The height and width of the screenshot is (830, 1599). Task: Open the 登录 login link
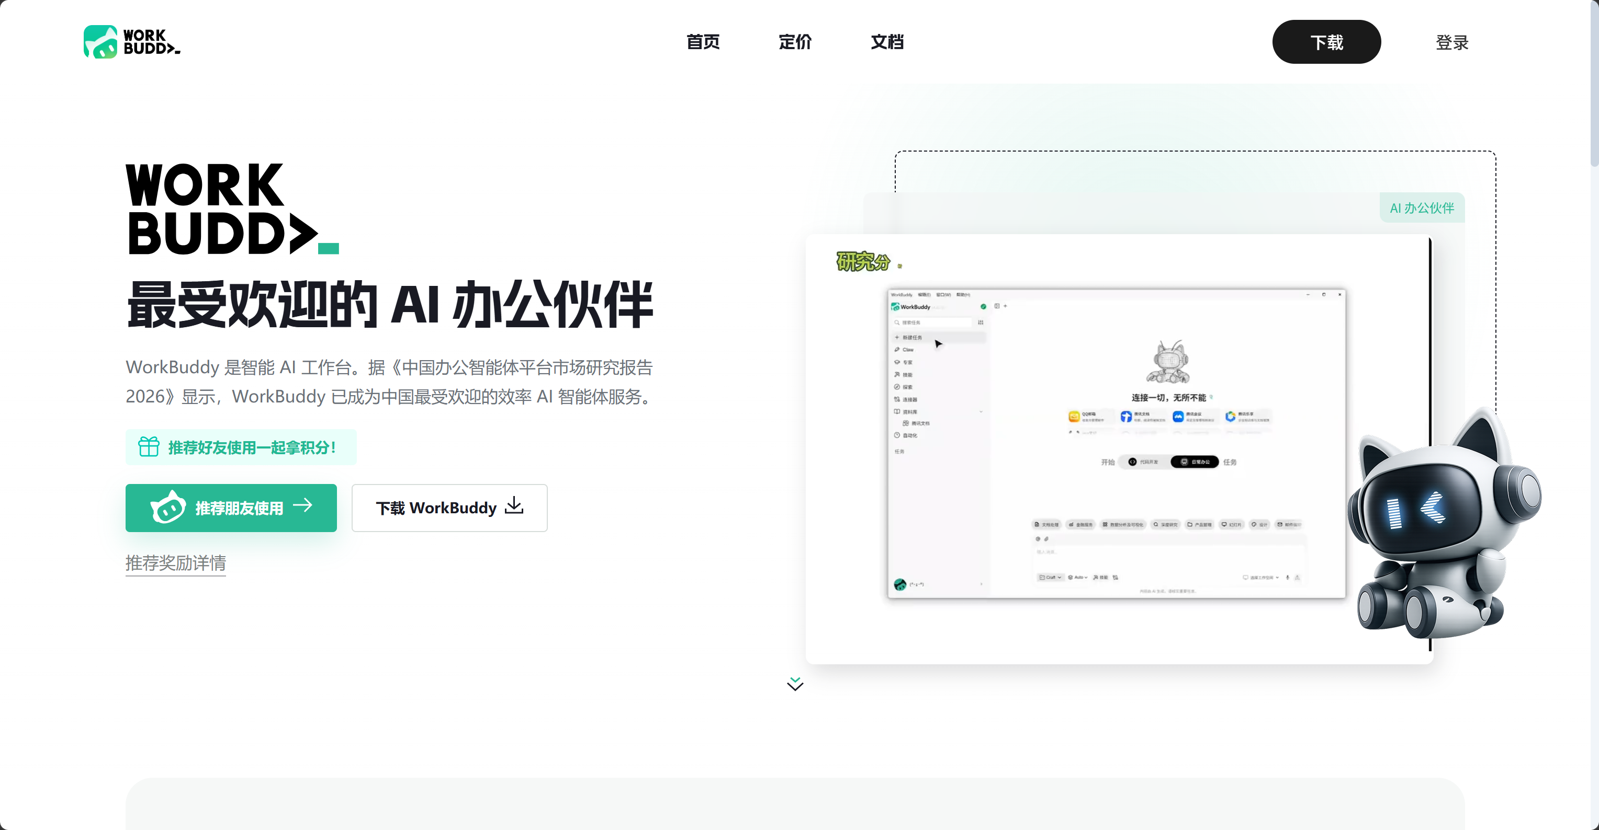pos(1452,42)
